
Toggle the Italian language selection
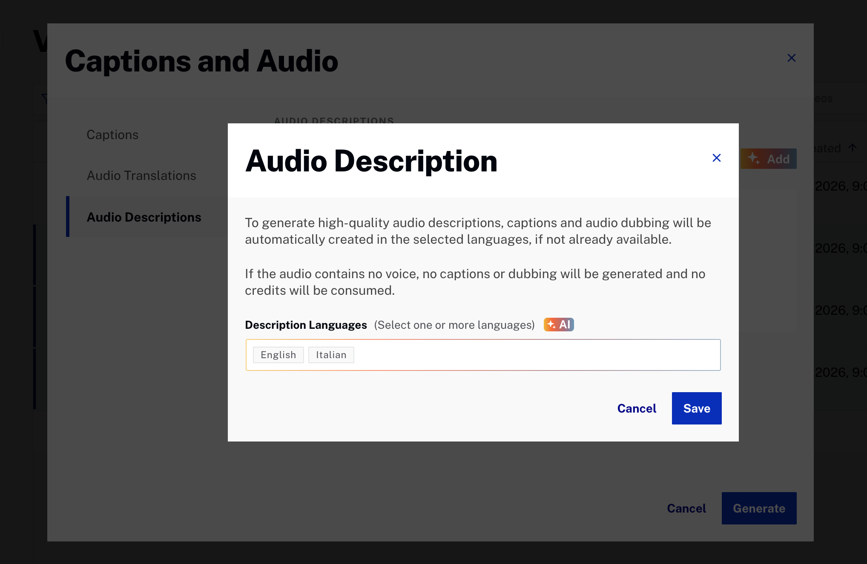331,355
